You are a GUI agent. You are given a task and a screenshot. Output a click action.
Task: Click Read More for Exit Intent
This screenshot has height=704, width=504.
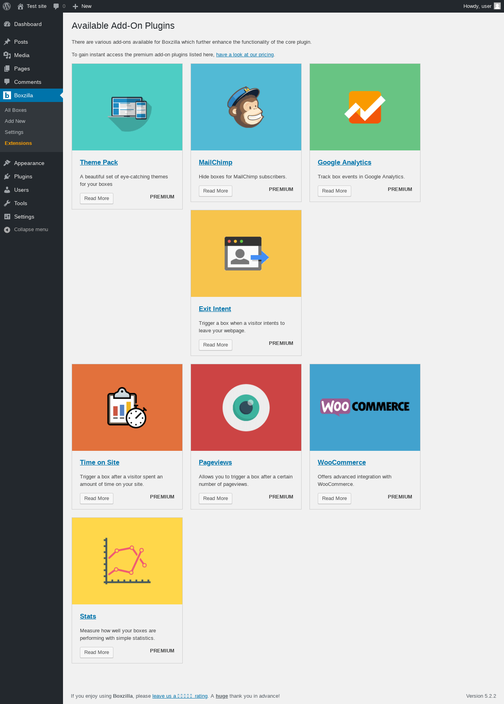215,345
